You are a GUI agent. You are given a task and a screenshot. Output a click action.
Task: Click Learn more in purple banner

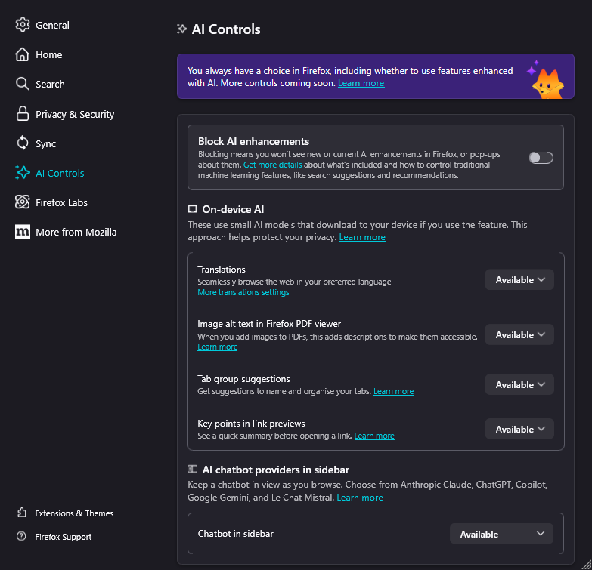coord(361,83)
